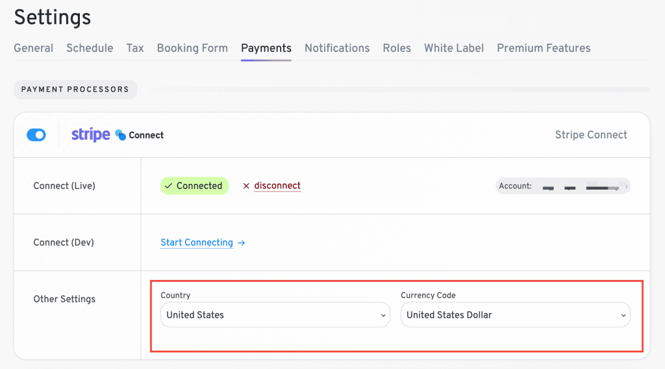Click the Country field label
The height and width of the screenshot is (369, 665).
(175, 295)
